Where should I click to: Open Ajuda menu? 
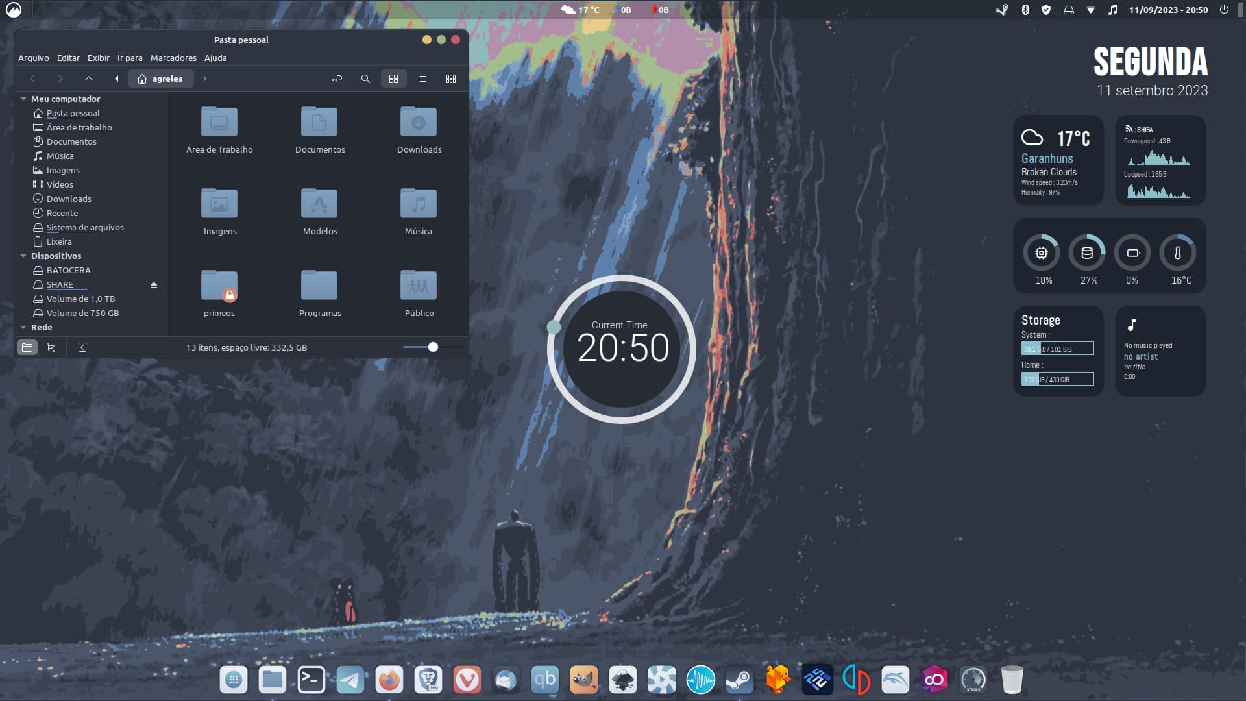(215, 58)
